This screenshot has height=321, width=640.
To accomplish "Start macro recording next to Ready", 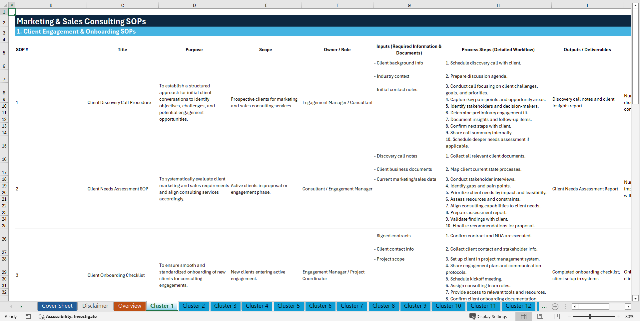I will pos(28,316).
